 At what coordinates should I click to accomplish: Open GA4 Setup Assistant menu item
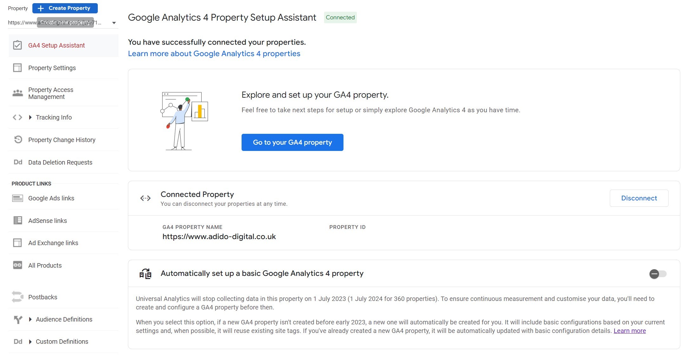pyautogui.click(x=63, y=45)
